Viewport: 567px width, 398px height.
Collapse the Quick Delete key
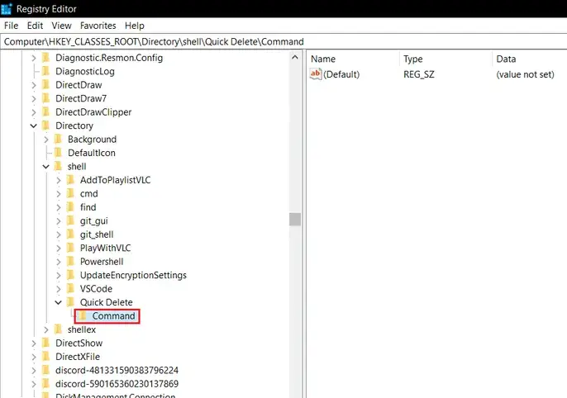(x=59, y=302)
